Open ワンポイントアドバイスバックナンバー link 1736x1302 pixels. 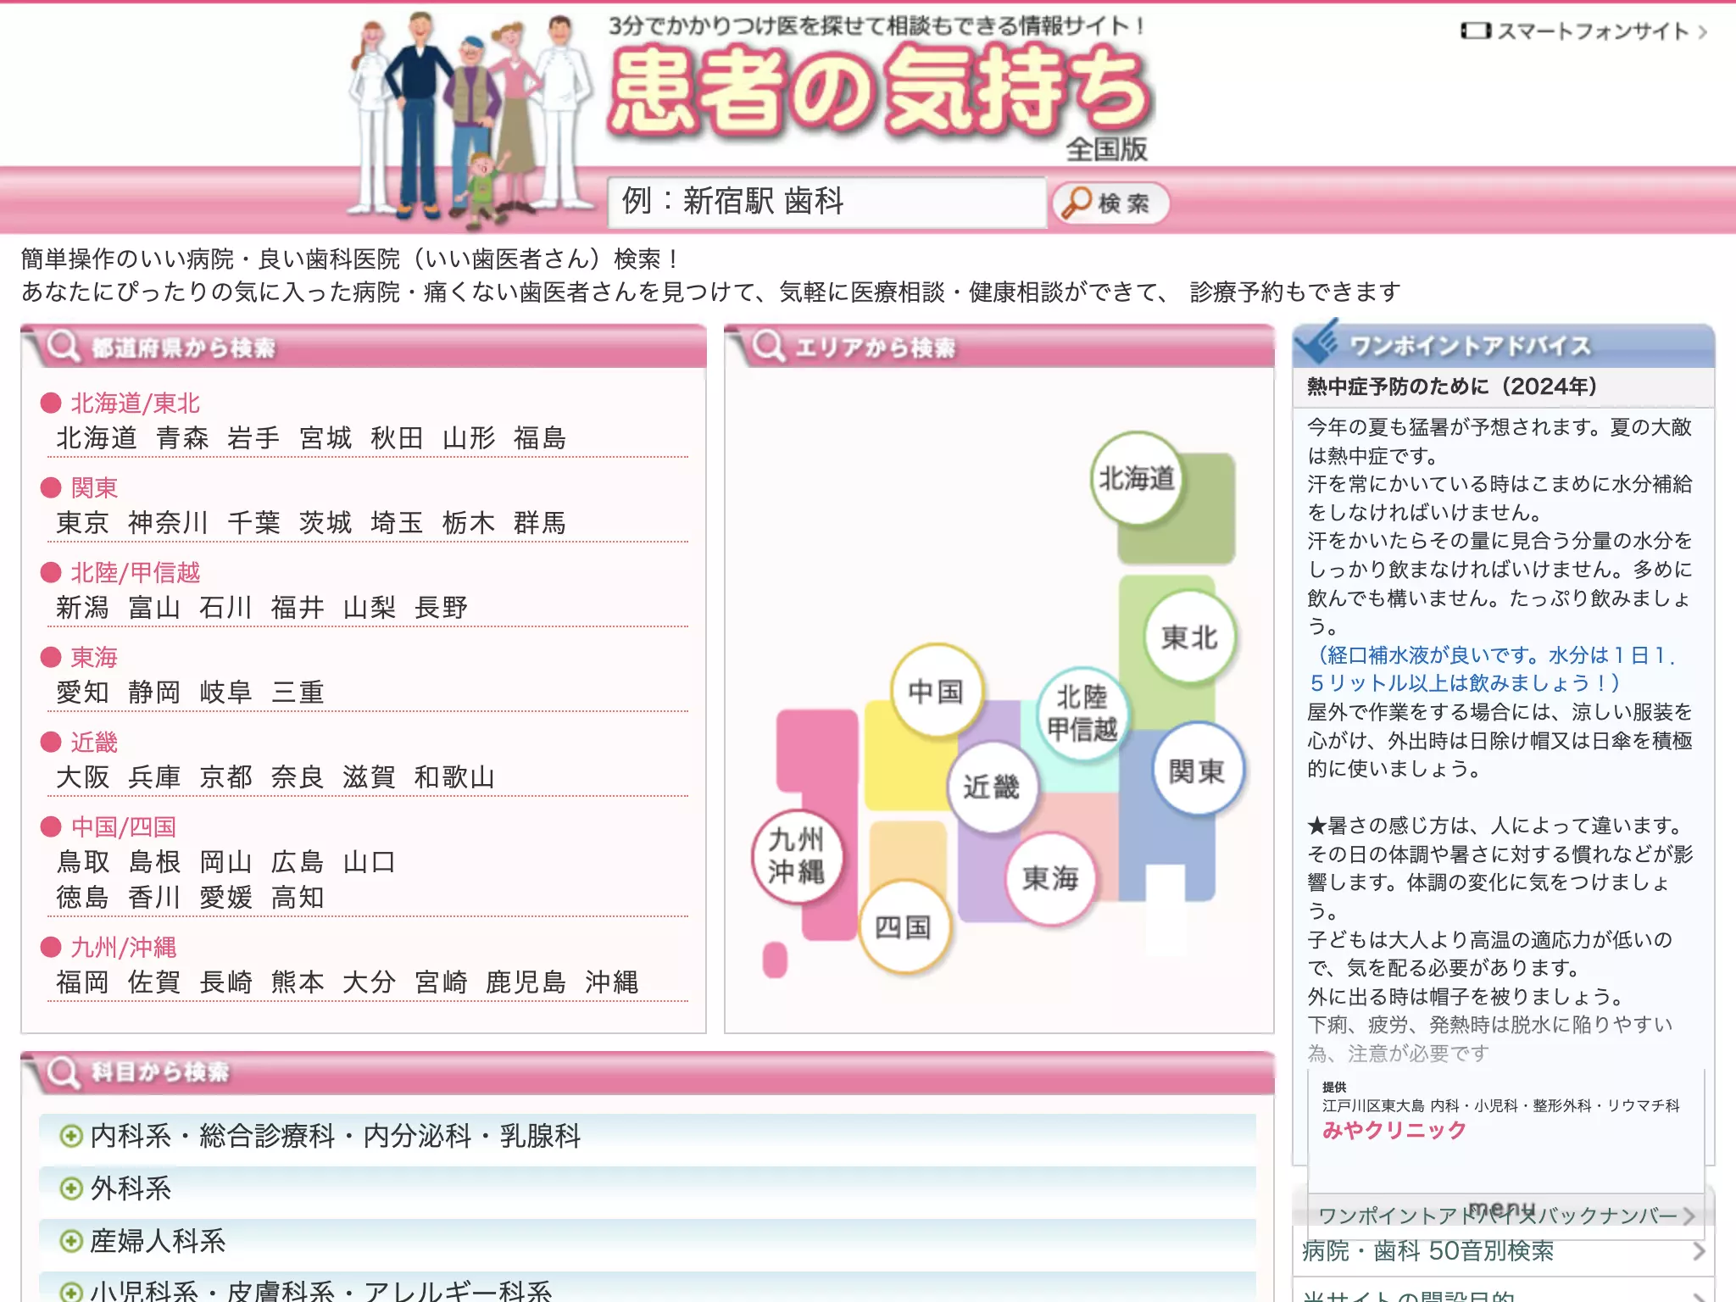[x=1506, y=1216]
